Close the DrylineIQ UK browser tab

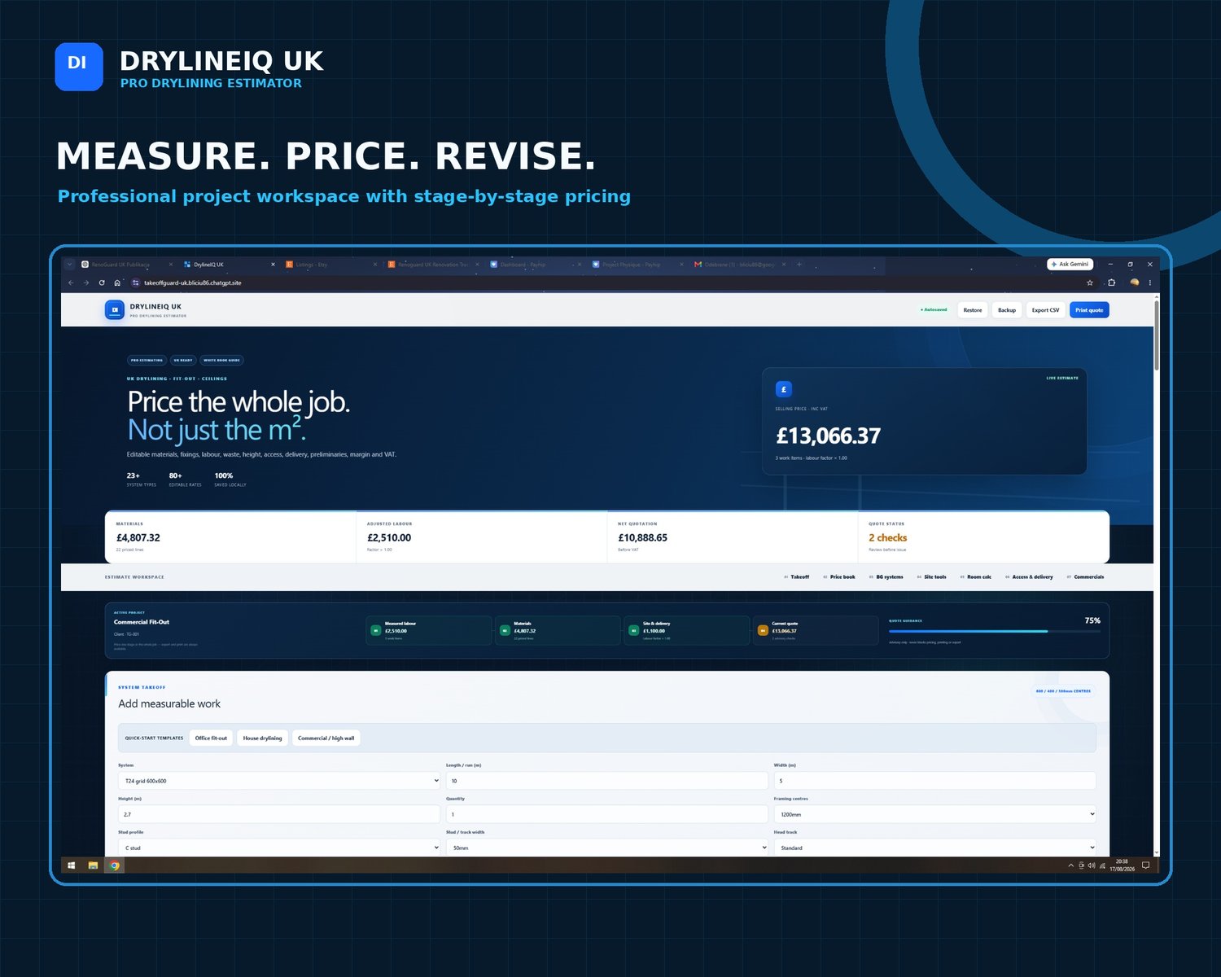click(273, 265)
